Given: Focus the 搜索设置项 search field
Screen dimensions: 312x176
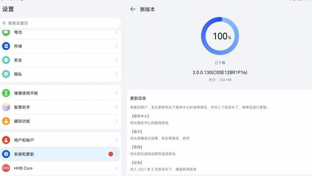Looking at the screenshot, I should click(60, 23).
